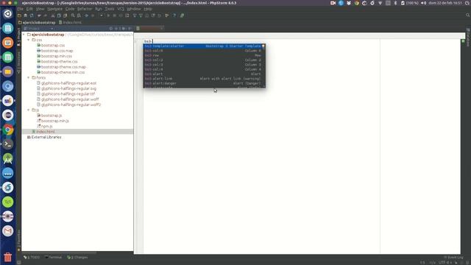The width and height of the screenshot is (471, 265).
Task: Open the Code menu
Action: 70,9
